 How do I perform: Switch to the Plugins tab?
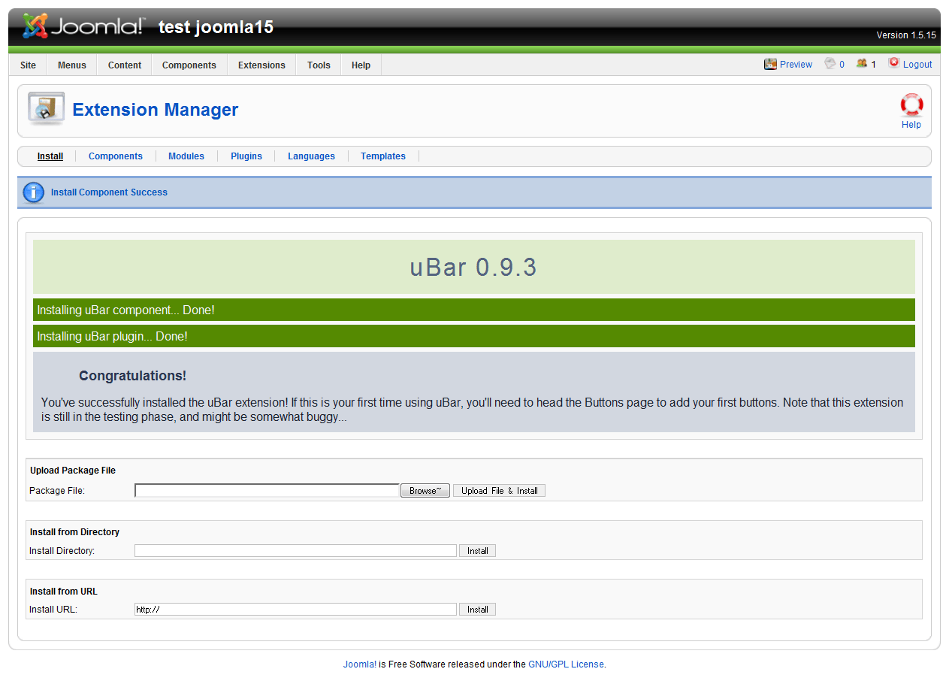coord(246,156)
